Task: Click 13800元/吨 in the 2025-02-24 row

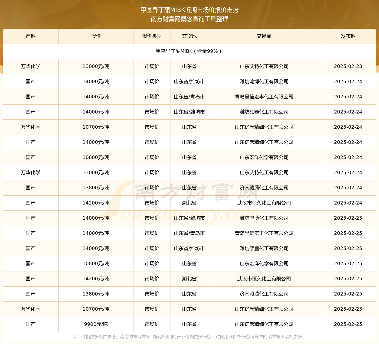Action: [x=96, y=188]
